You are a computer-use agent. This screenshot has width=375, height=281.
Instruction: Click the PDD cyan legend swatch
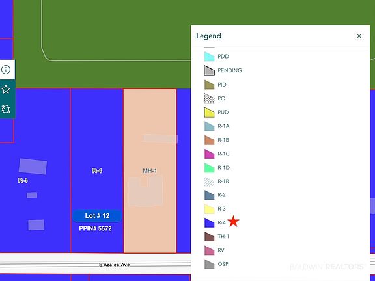tap(209, 57)
